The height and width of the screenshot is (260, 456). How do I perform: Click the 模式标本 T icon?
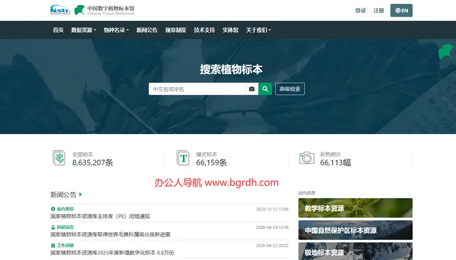[x=183, y=158]
